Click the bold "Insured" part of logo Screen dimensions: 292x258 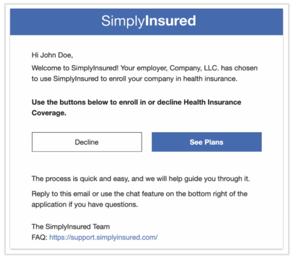pos(170,21)
